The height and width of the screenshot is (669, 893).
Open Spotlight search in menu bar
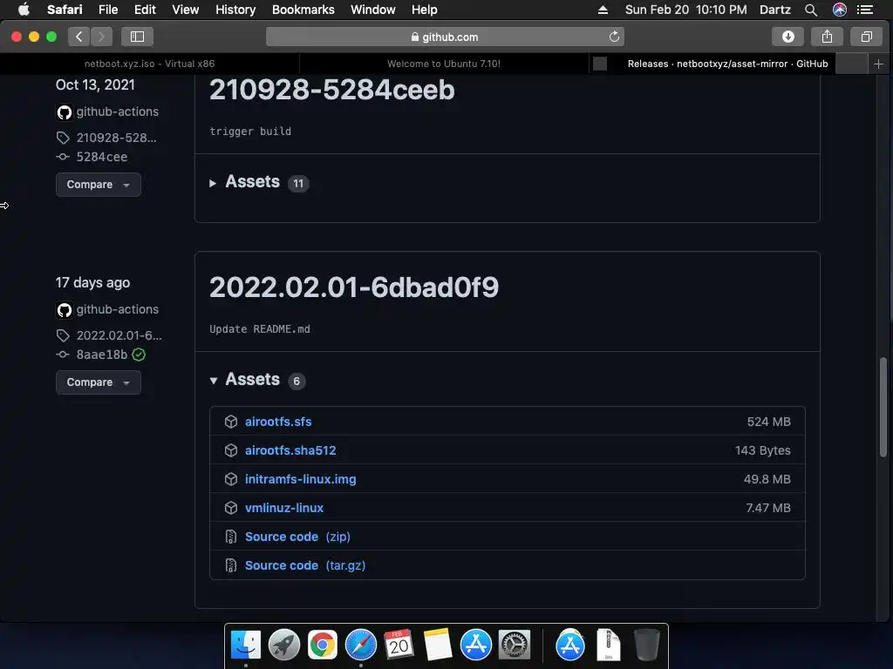click(811, 10)
